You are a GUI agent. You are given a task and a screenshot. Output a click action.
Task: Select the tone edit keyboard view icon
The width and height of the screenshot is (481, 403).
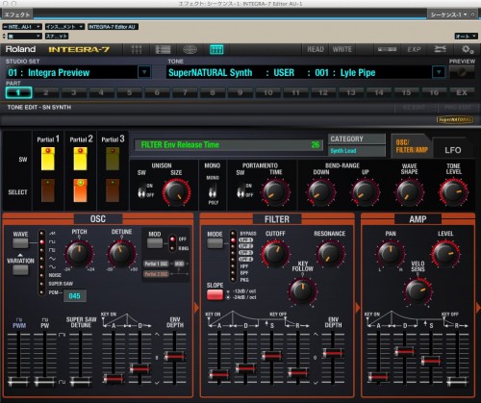tap(216, 49)
